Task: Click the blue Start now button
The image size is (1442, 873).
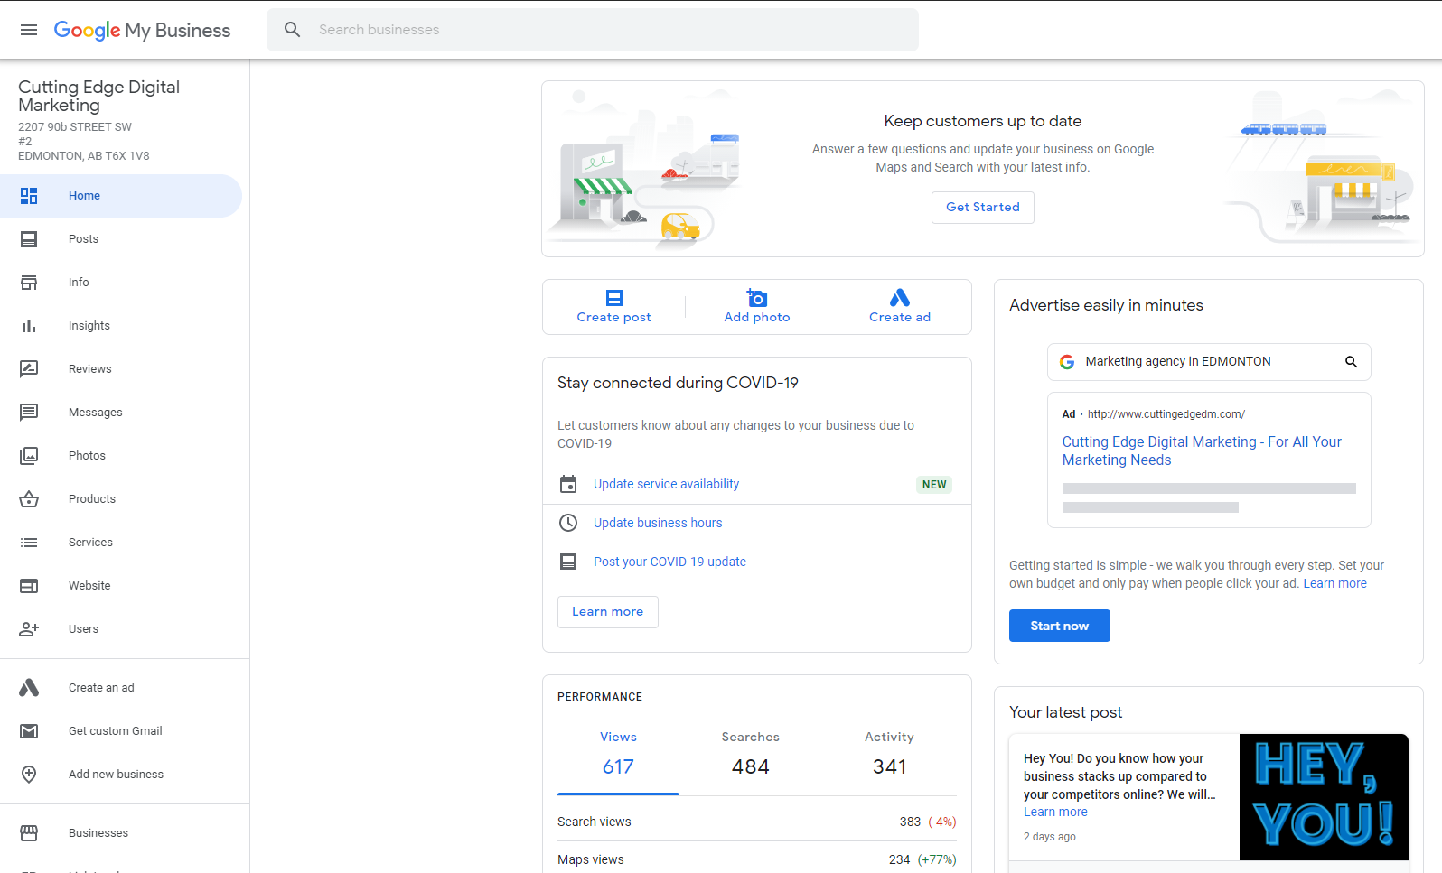Action: pyautogui.click(x=1060, y=626)
